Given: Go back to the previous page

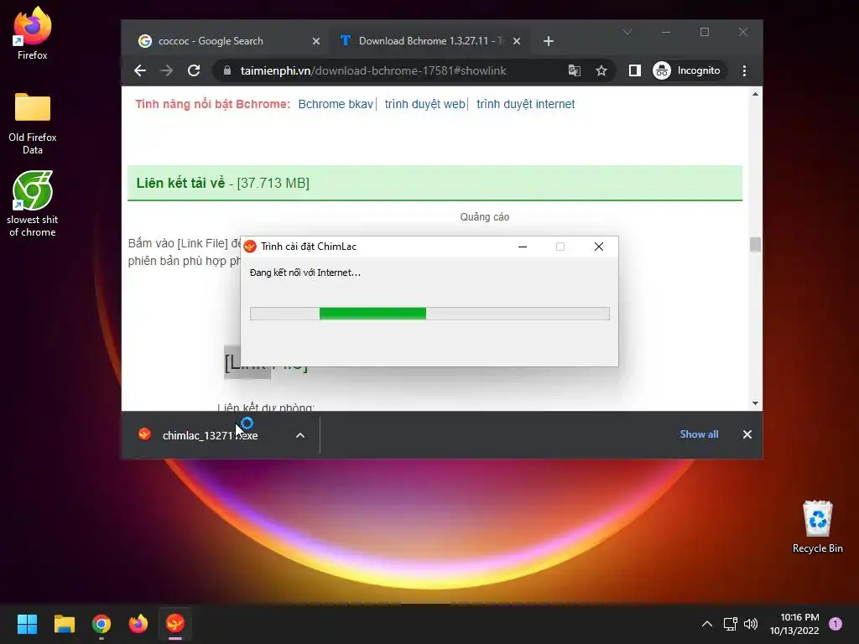Looking at the screenshot, I should (140, 70).
